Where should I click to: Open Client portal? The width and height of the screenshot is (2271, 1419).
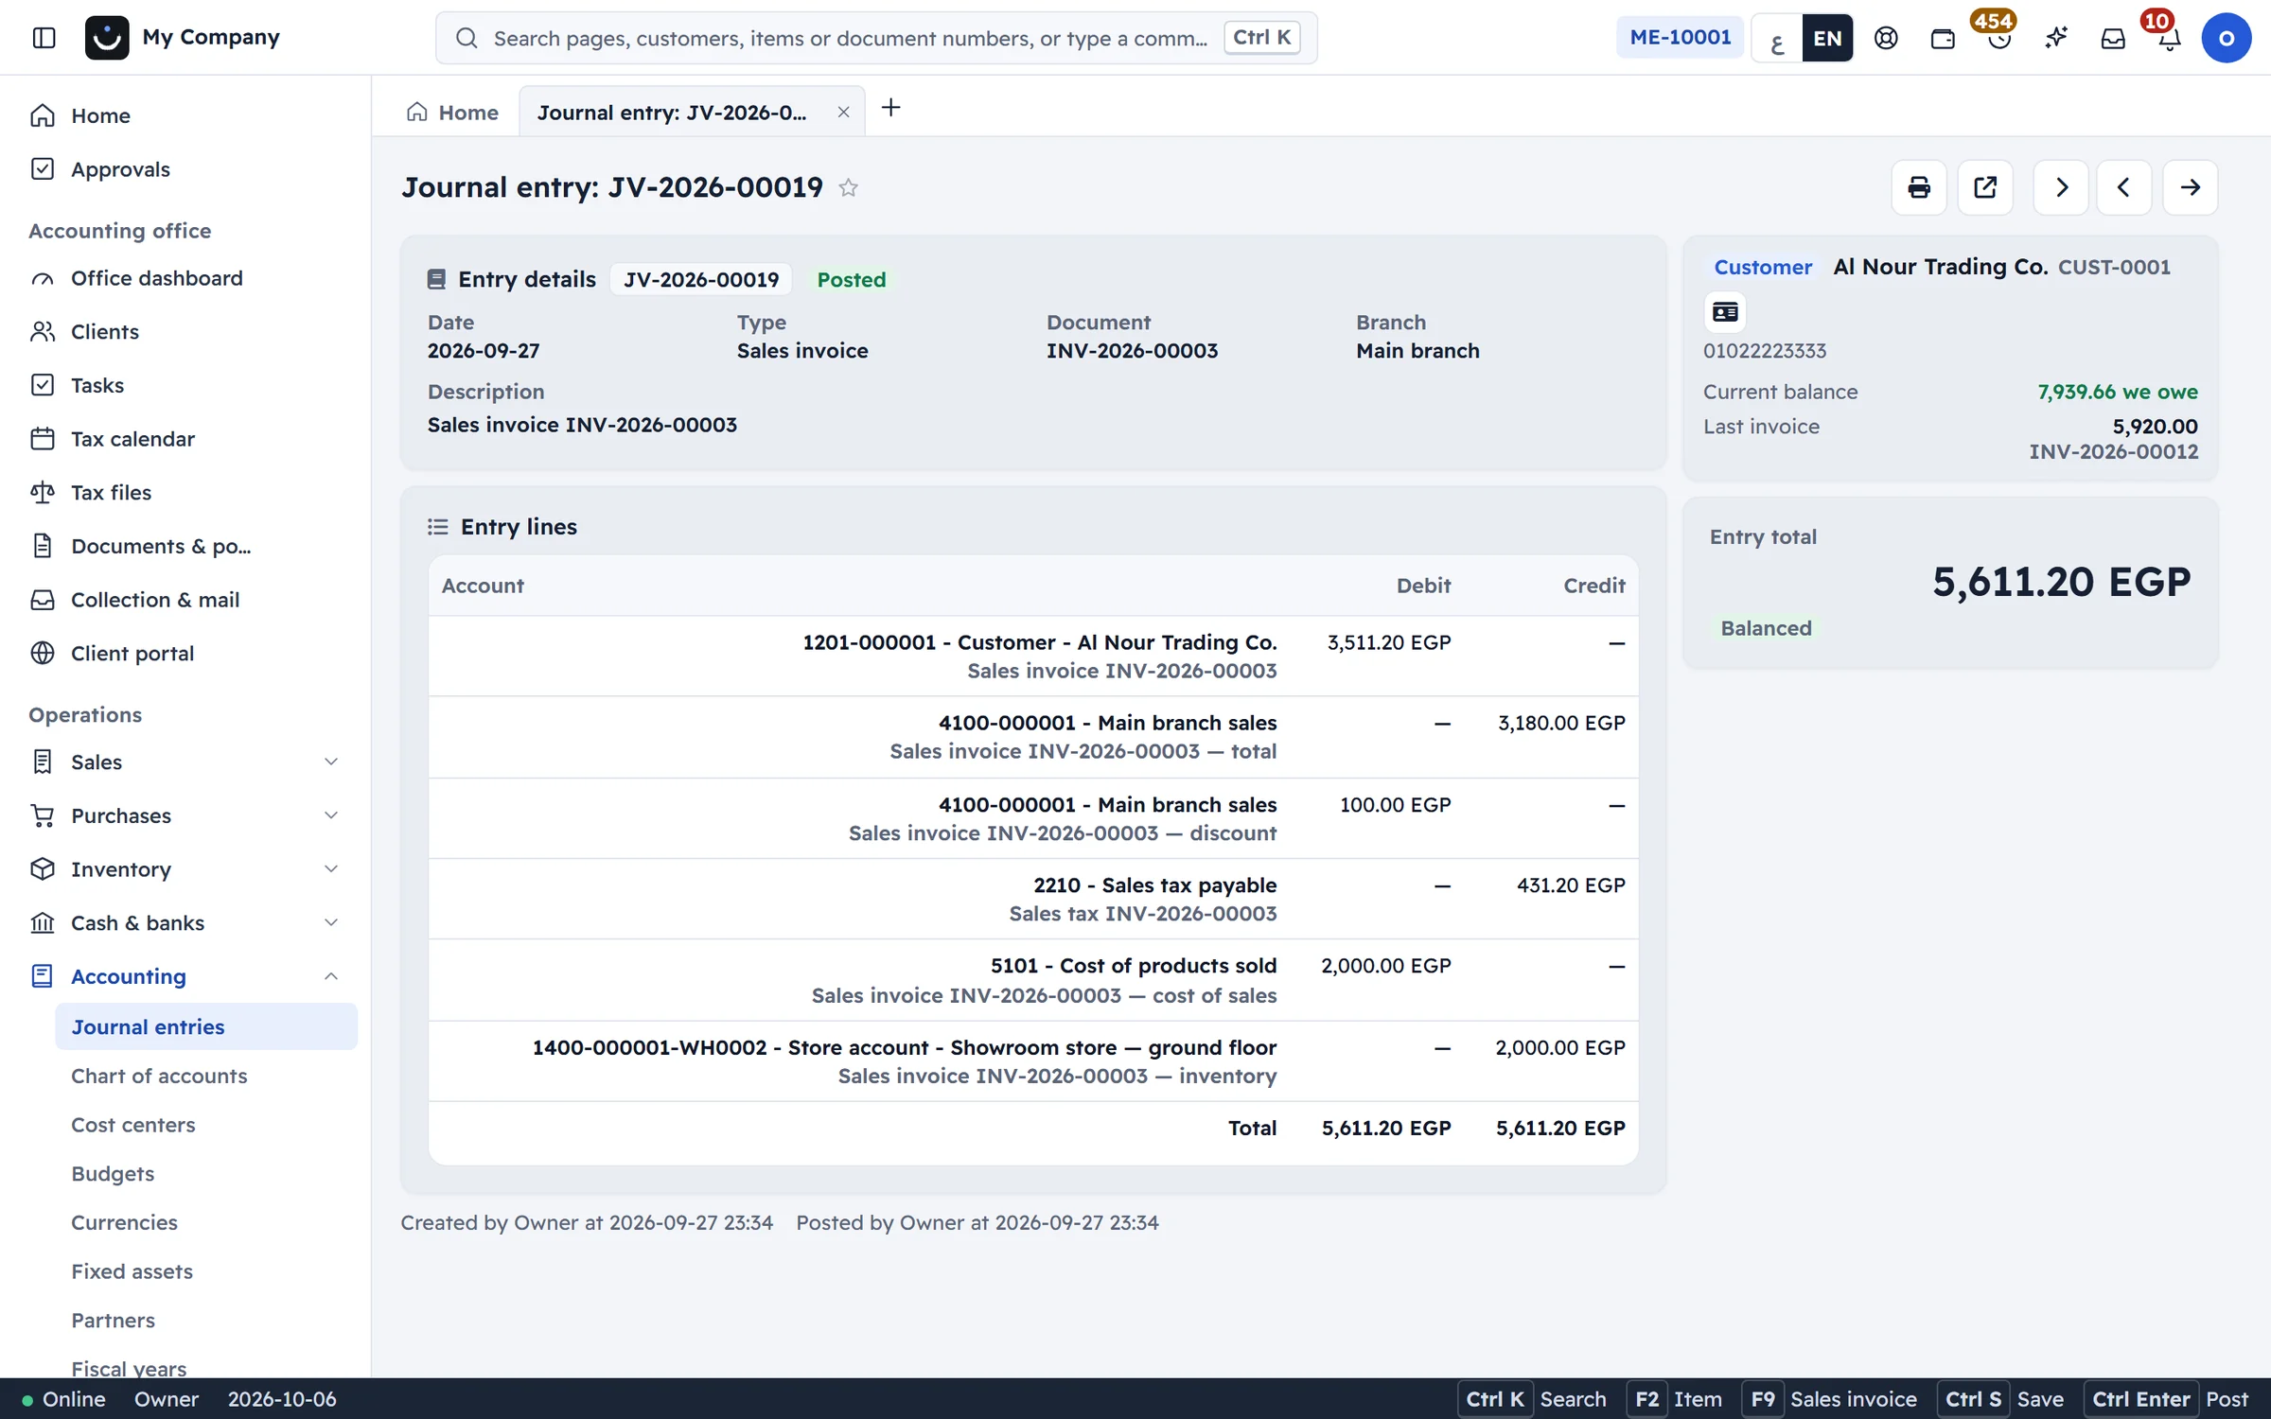[132, 654]
